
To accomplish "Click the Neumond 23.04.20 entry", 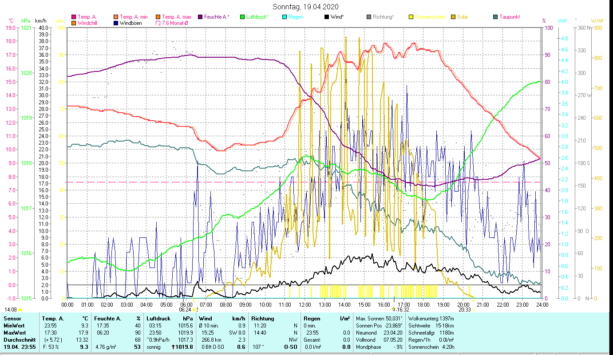I will (379, 333).
